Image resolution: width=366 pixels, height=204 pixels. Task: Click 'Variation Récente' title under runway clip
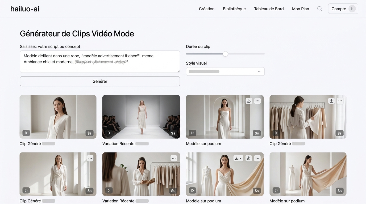[x=118, y=144]
